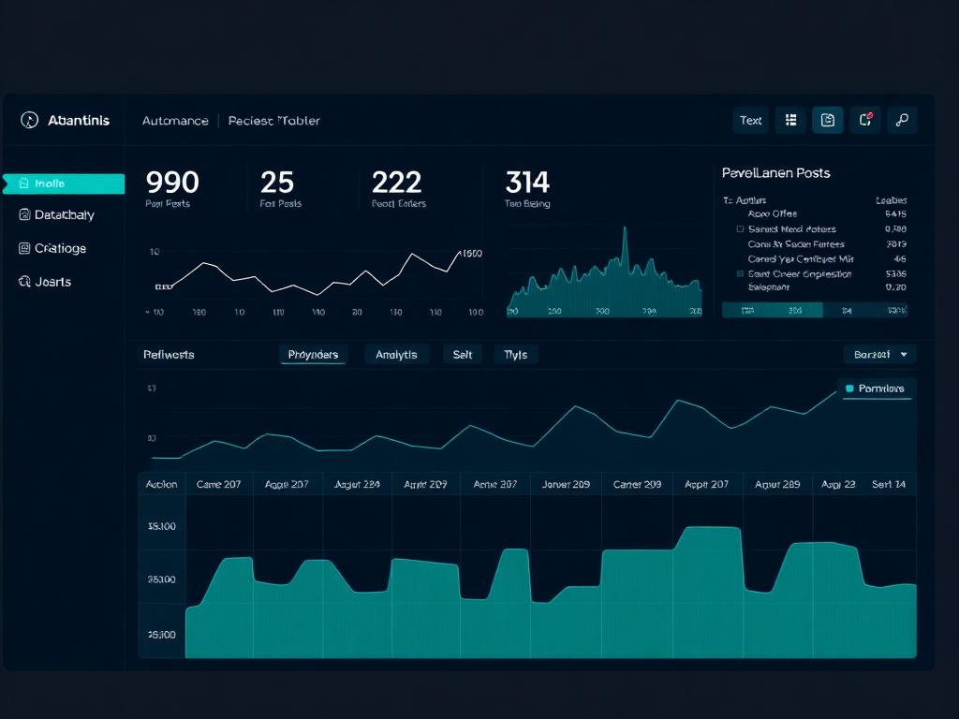Click the Carter 209 column header
The image size is (959, 719).
[637, 484]
